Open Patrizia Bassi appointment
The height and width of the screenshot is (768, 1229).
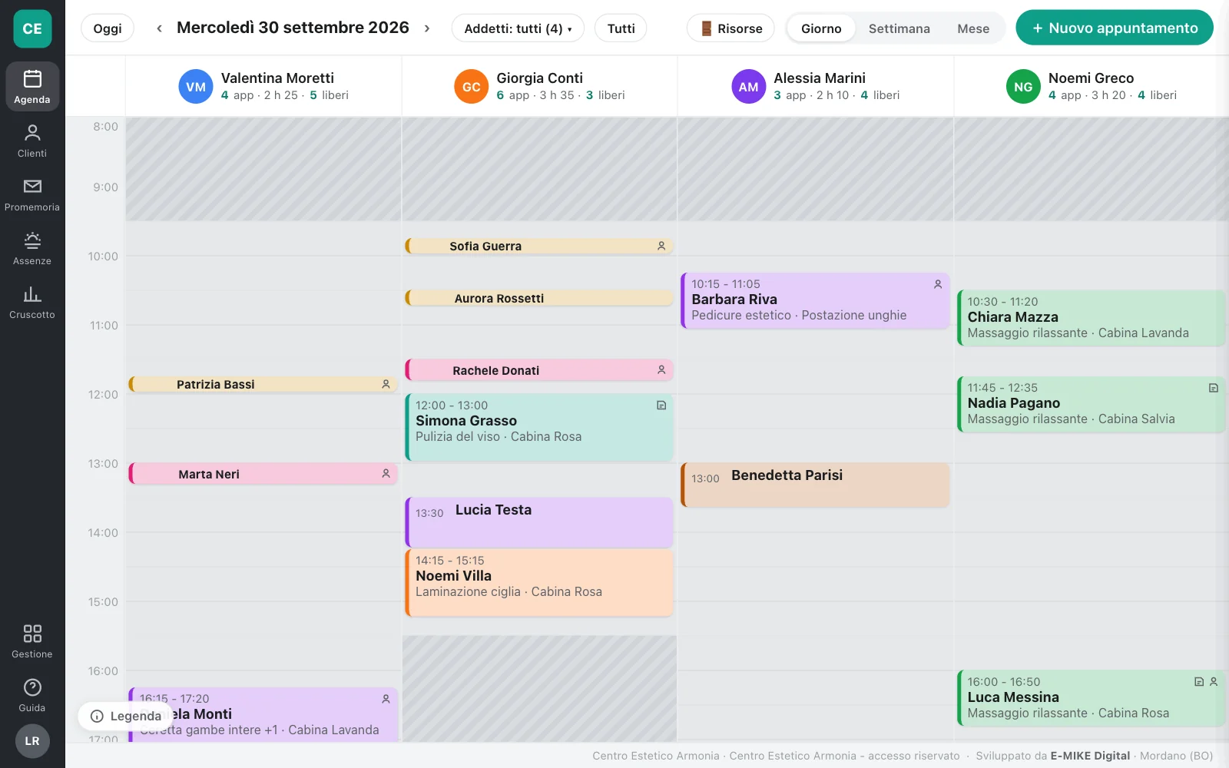[x=263, y=384]
